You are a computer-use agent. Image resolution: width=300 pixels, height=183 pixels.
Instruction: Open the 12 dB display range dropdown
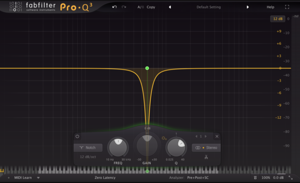pyautogui.click(x=278, y=19)
